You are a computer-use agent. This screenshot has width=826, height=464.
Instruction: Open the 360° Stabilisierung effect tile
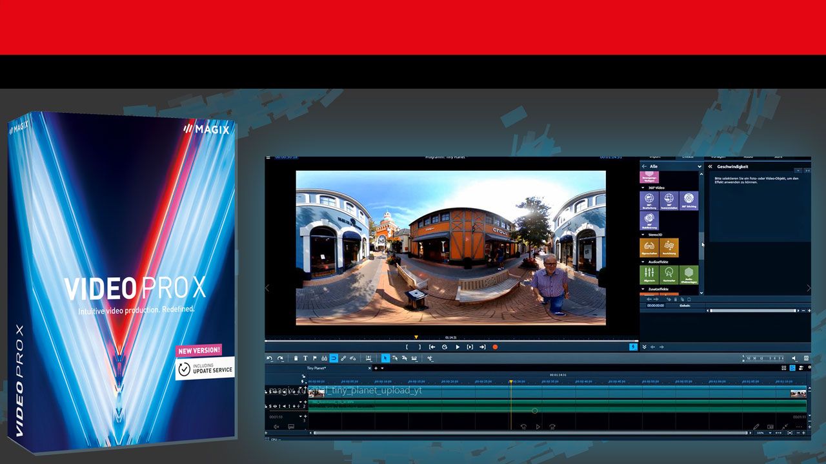(649, 221)
